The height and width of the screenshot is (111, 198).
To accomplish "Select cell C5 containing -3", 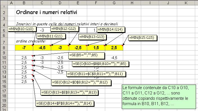I will click(42, 30).
